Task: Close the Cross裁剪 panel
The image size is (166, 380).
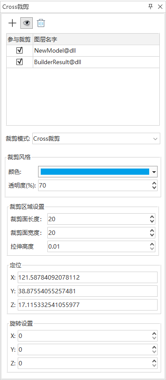Action: click(x=160, y=7)
